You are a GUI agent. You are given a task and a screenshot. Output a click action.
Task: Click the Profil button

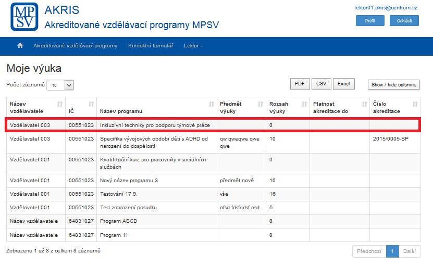pos(370,21)
